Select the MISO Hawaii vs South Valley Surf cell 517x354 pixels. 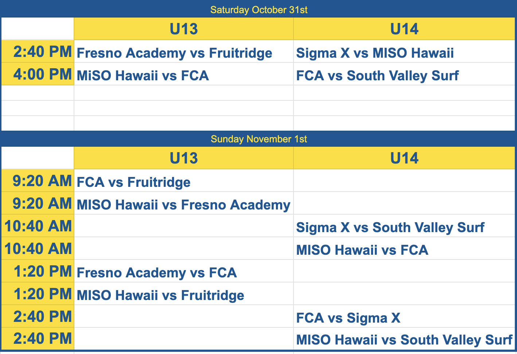point(404,339)
